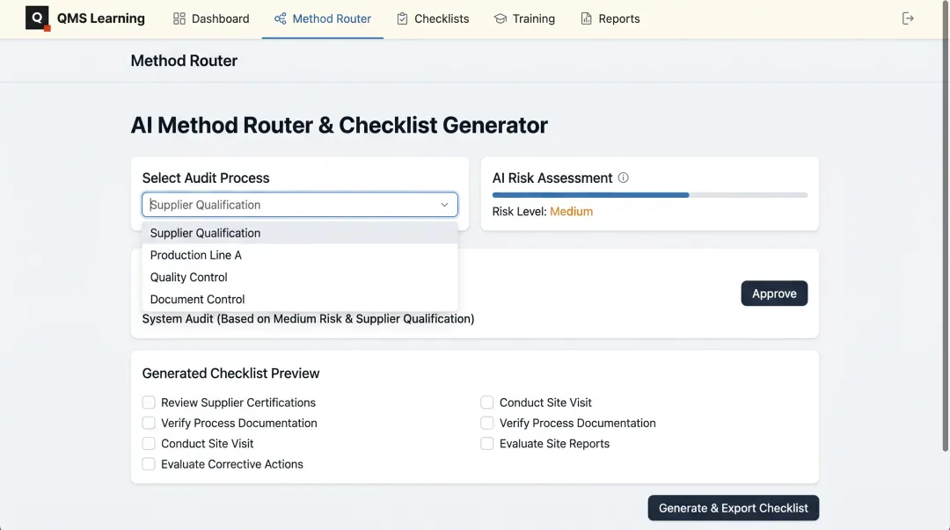
Task: Click the logout icon in header
Action: click(x=908, y=18)
